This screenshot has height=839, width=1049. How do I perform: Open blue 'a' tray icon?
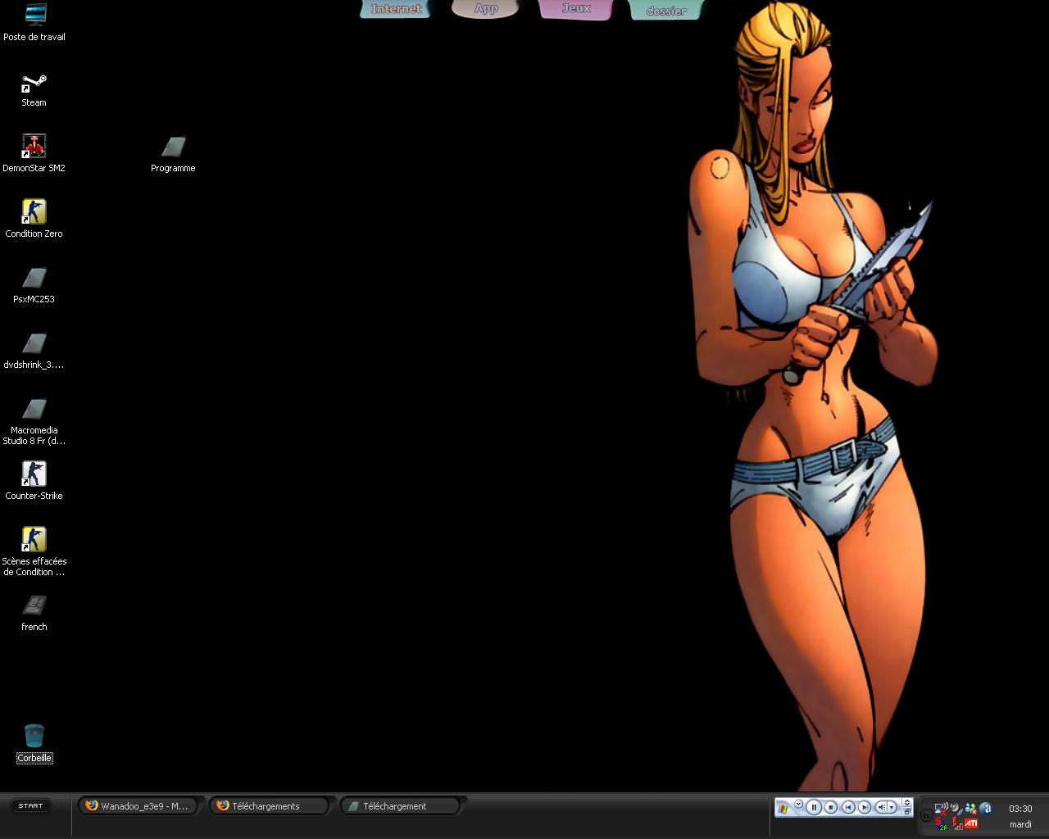point(985,808)
